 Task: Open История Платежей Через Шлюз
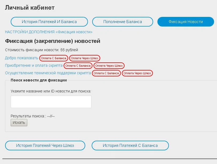(x=45, y=146)
